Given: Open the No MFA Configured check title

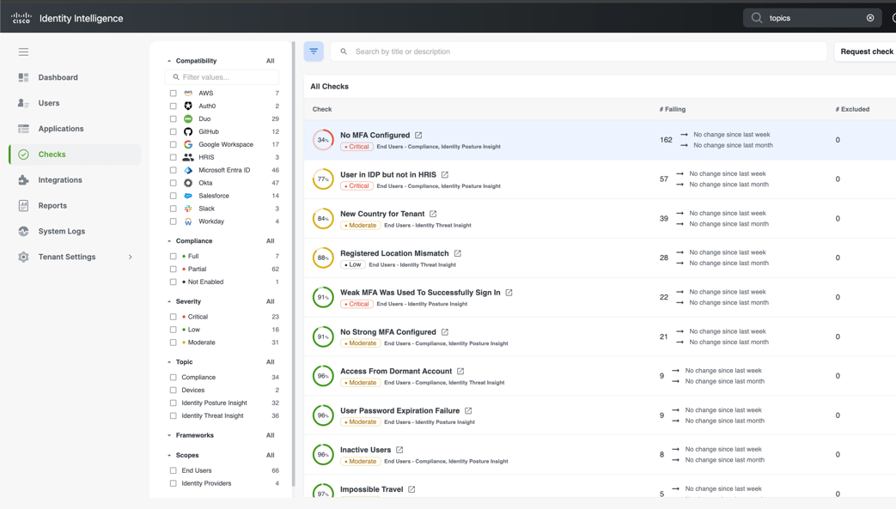Looking at the screenshot, I should pyautogui.click(x=375, y=136).
